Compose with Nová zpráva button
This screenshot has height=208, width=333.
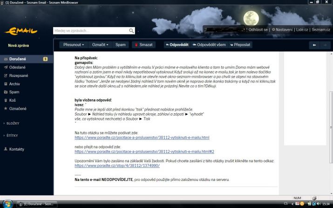pos(19,45)
